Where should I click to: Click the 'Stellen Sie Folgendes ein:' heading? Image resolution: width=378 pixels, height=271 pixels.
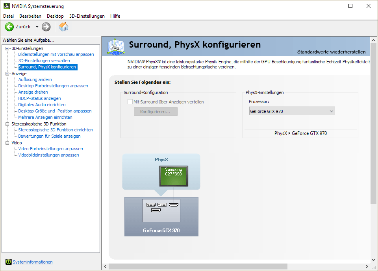coord(143,82)
